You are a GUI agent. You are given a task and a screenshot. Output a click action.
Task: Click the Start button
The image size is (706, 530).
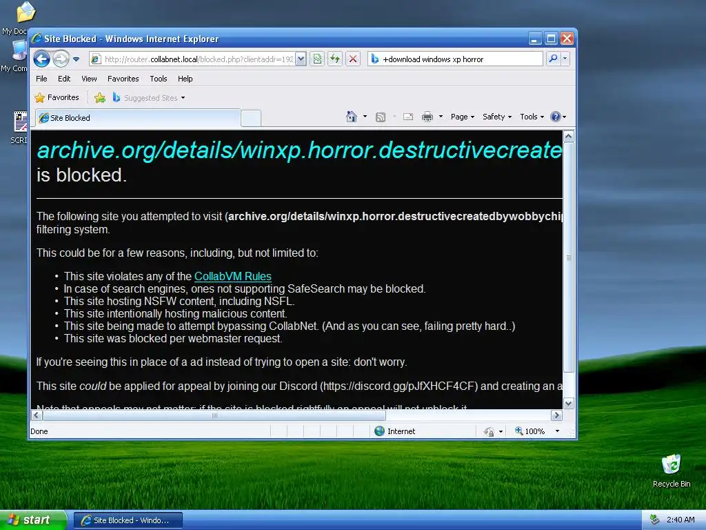pos(33,520)
